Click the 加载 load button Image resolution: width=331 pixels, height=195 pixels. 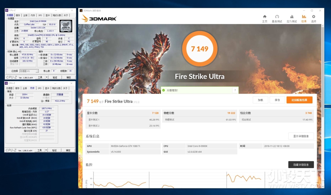pyautogui.click(x=261, y=100)
